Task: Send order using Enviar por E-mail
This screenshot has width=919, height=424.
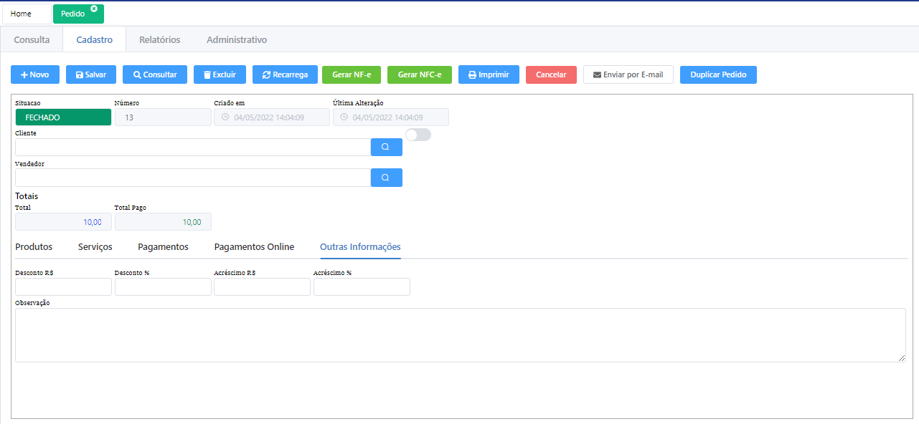Action: click(628, 74)
